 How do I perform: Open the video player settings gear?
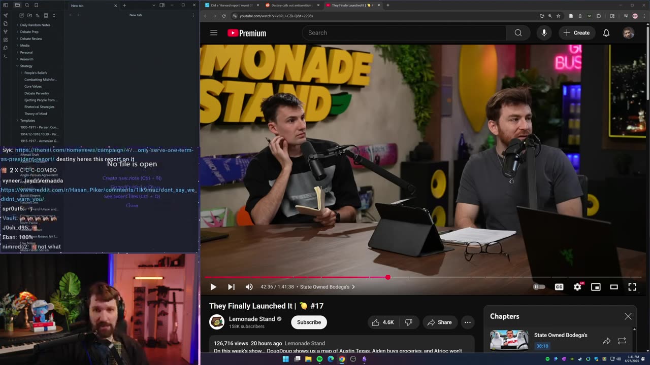tap(577, 287)
